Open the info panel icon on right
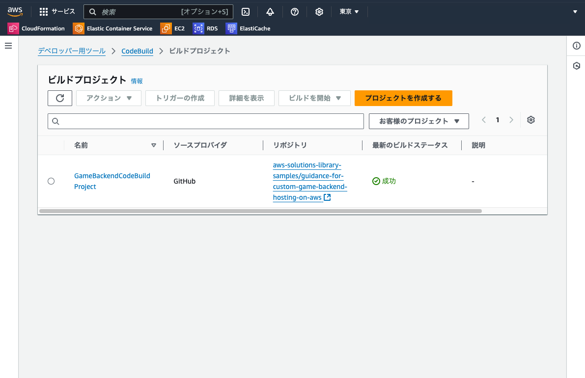This screenshot has width=585, height=378. (577, 46)
